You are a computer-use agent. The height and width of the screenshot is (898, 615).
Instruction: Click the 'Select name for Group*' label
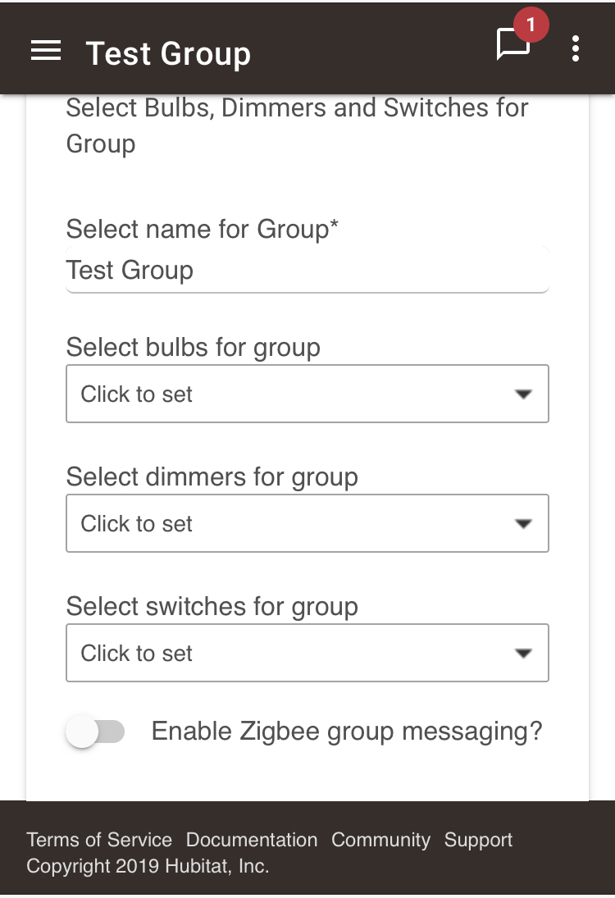coord(203,229)
